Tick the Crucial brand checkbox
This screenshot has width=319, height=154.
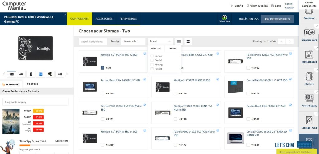(x=152, y=60)
